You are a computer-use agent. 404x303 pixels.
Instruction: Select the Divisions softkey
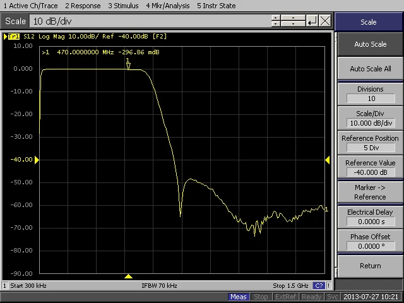(x=371, y=94)
